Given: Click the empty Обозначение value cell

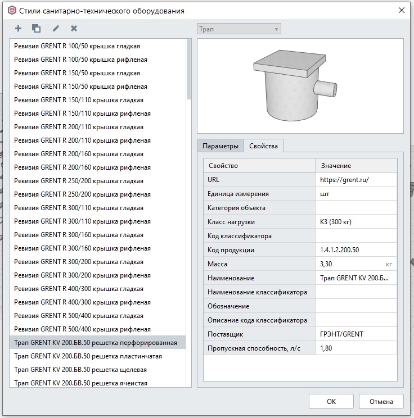Looking at the screenshot, I should pos(357,306).
